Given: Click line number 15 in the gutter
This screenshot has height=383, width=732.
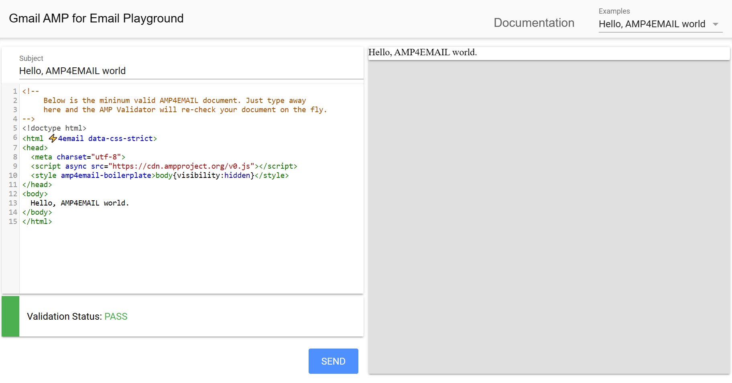Looking at the screenshot, I should coord(13,222).
